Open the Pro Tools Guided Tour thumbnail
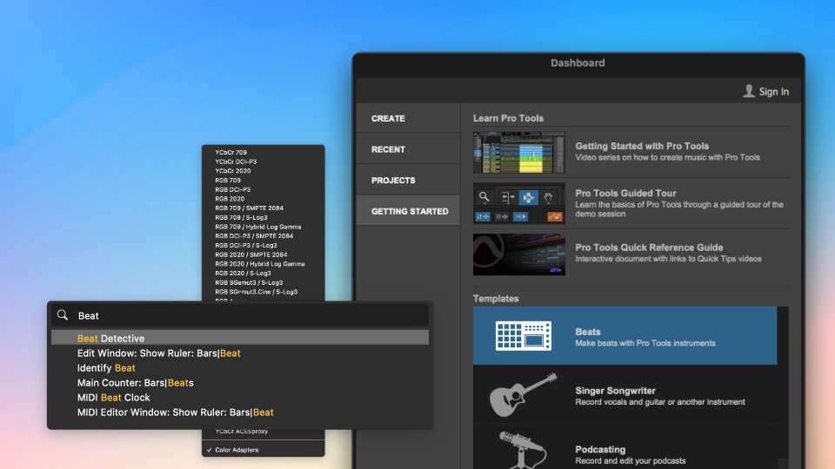Screen dimensions: 835x469 click(518, 203)
